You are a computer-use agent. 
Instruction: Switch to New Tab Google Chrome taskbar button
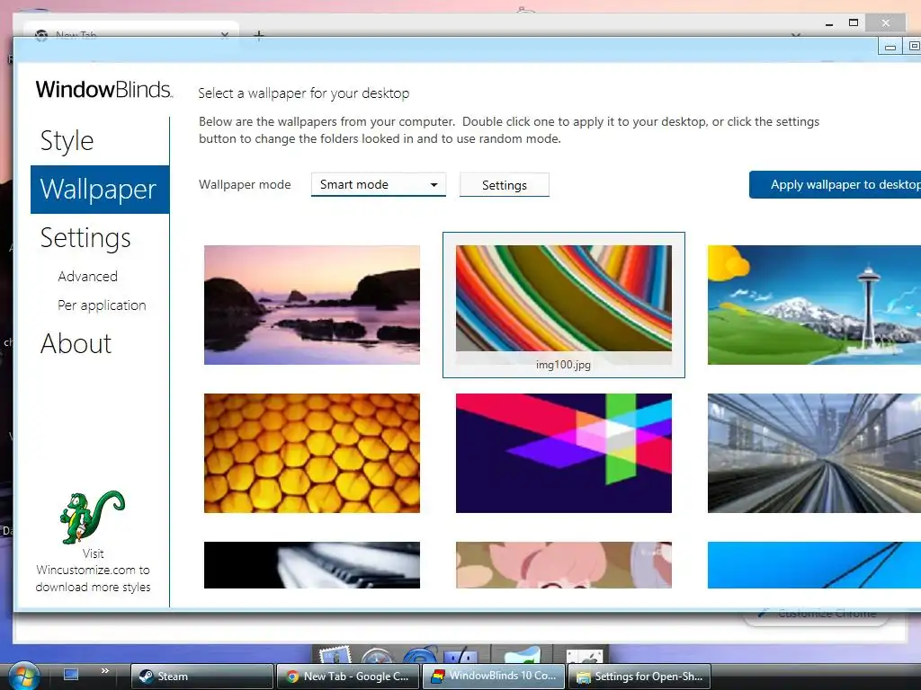pos(347,677)
